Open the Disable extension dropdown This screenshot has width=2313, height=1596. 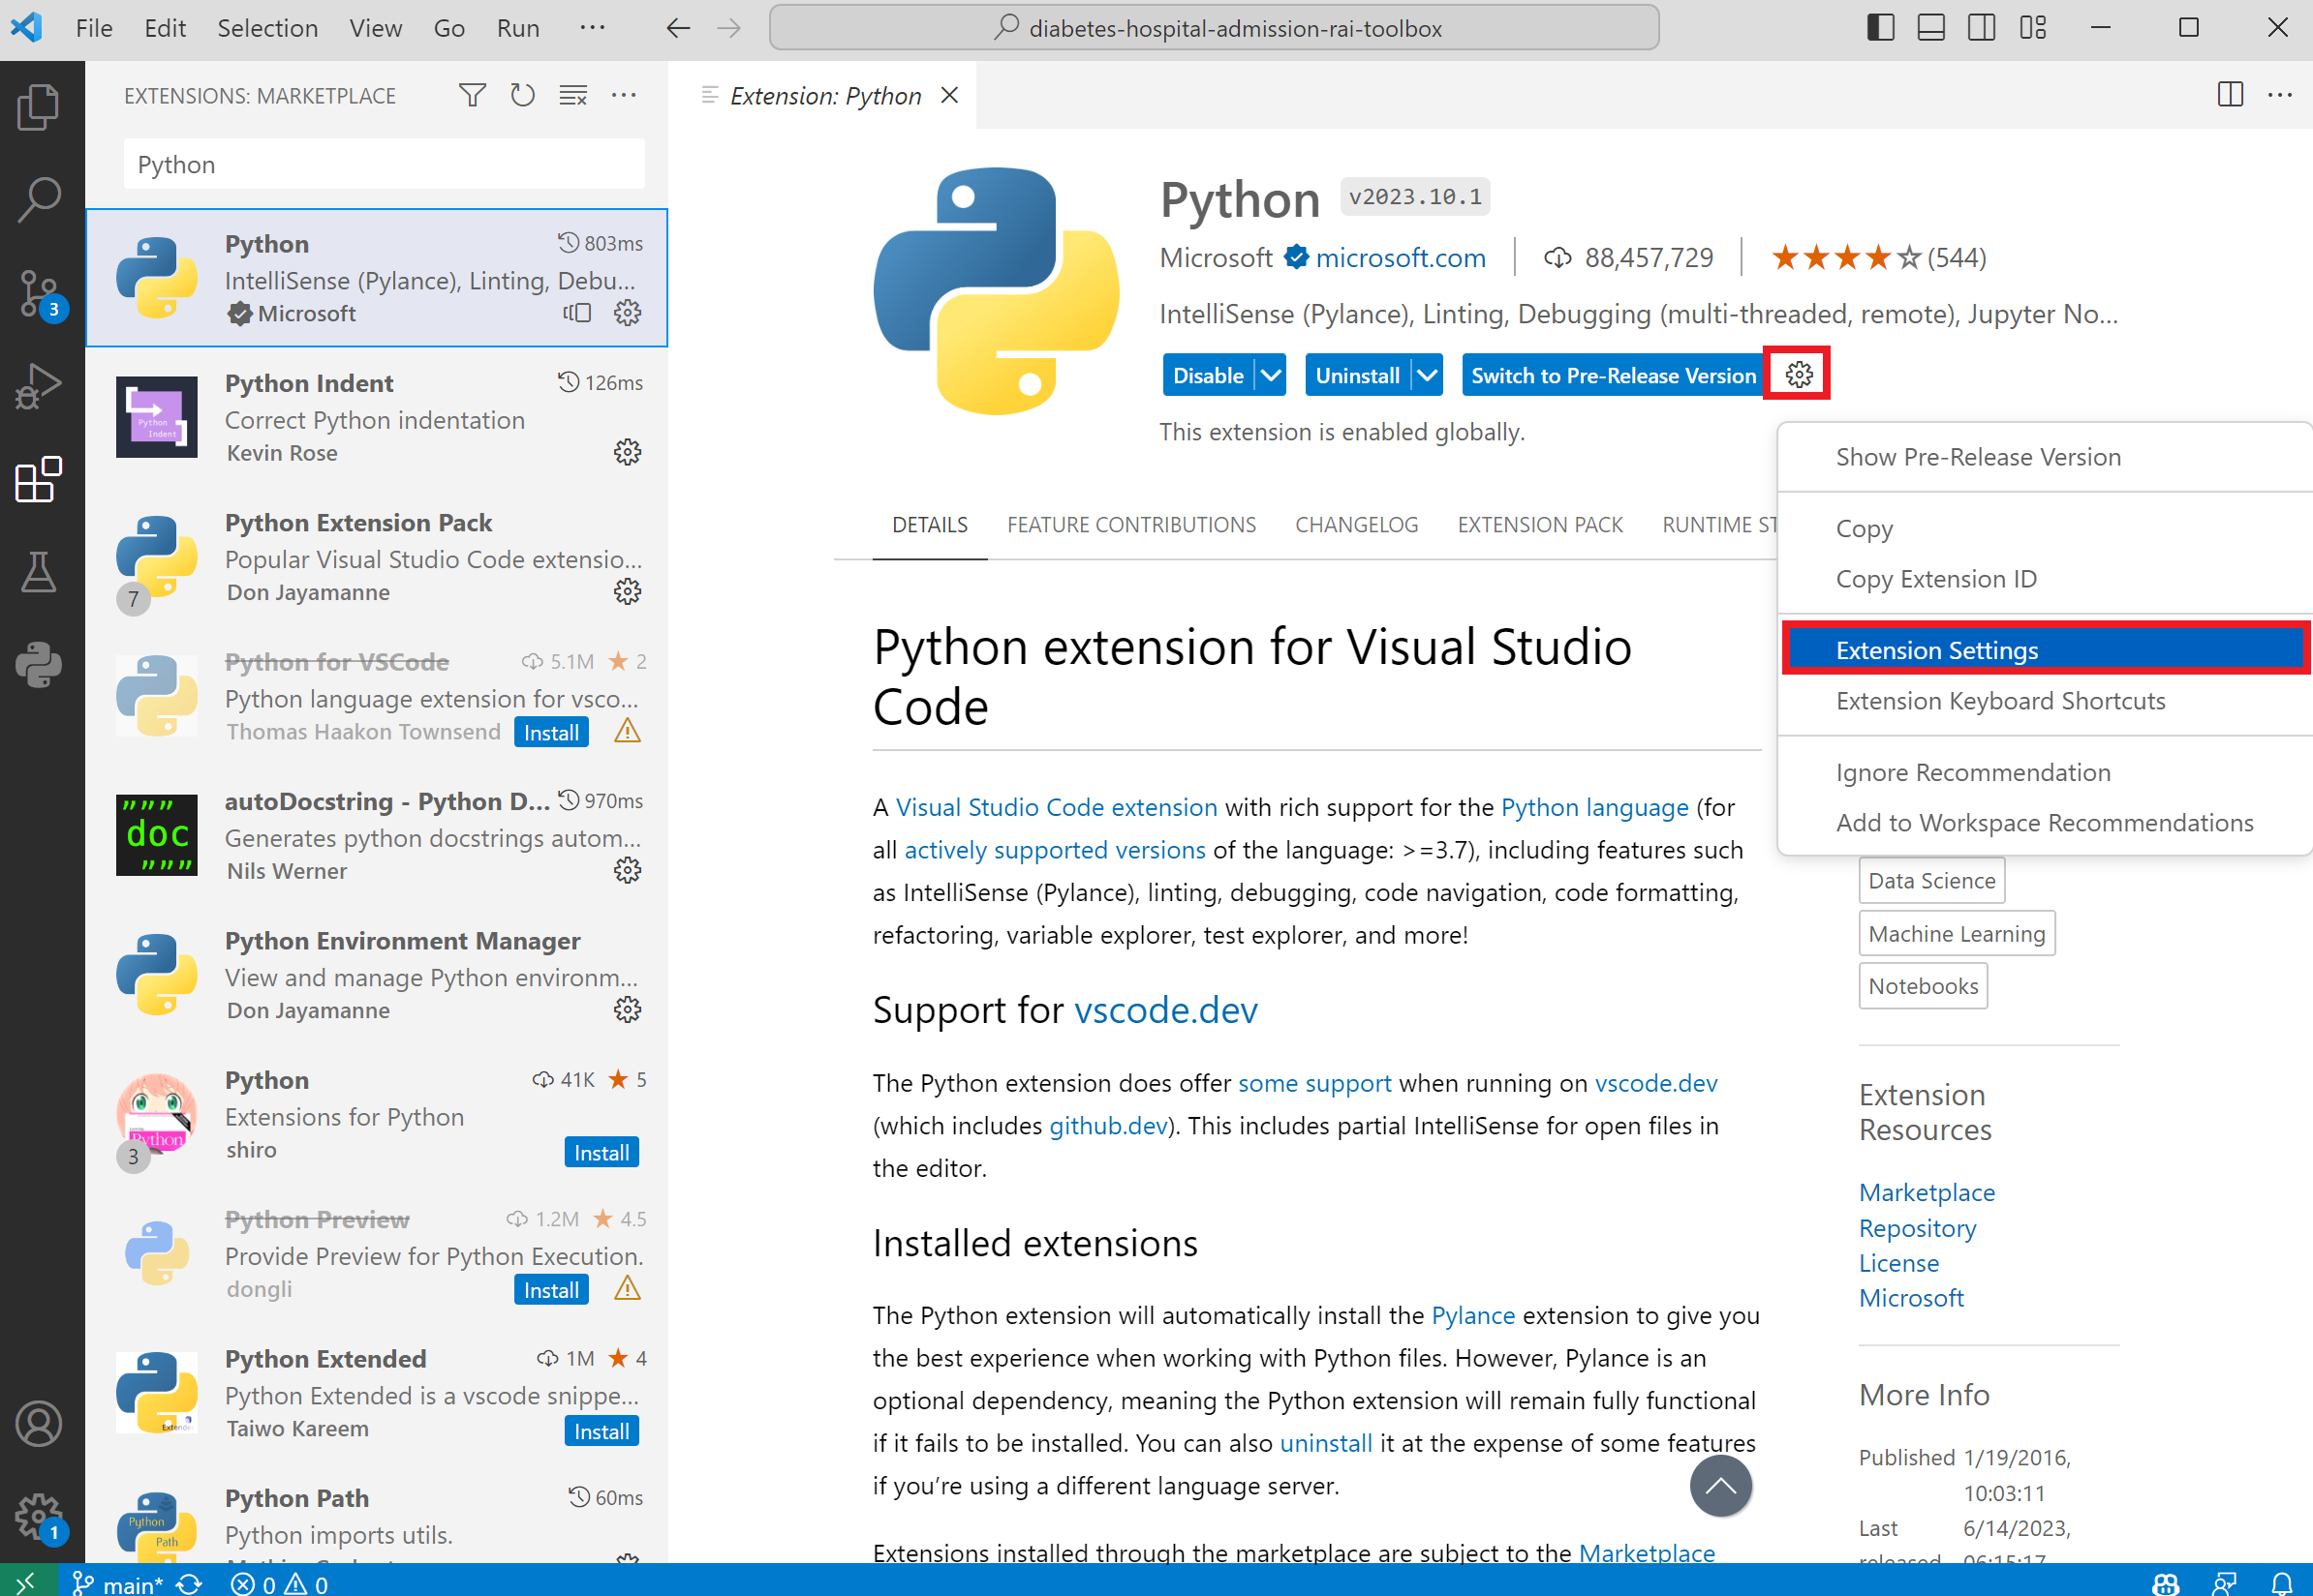[x=1273, y=374]
